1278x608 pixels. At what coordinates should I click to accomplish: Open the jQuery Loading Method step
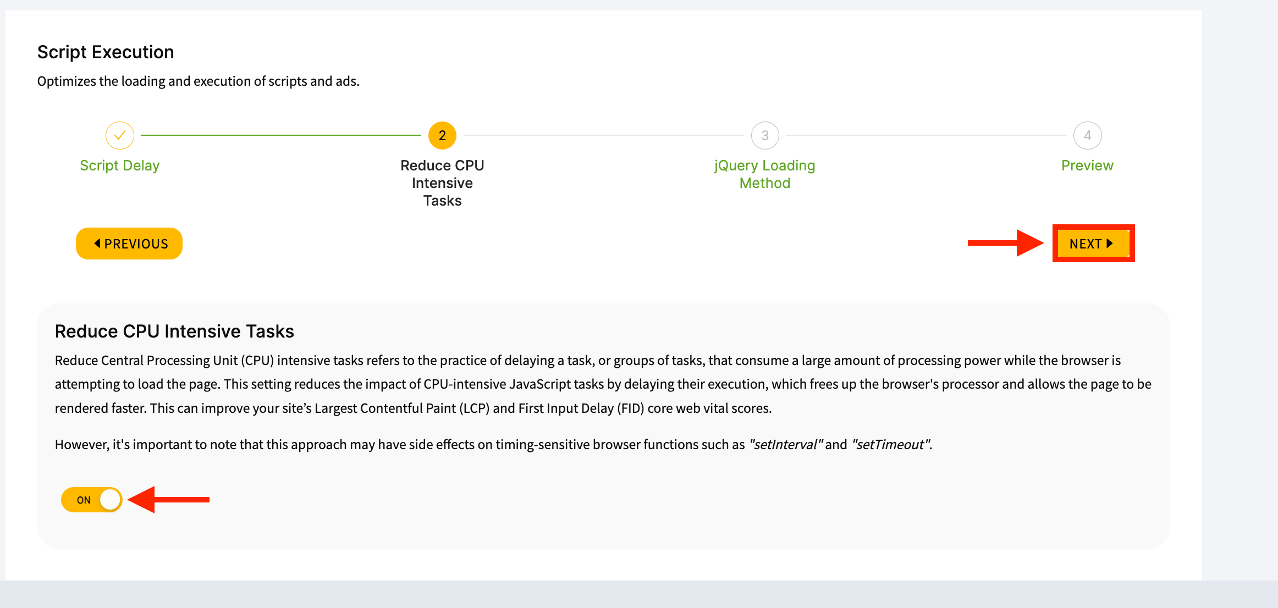click(765, 174)
